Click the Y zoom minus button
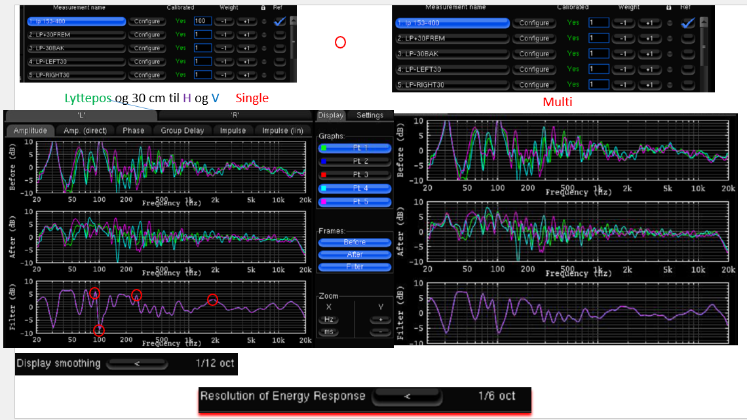 click(x=380, y=332)
